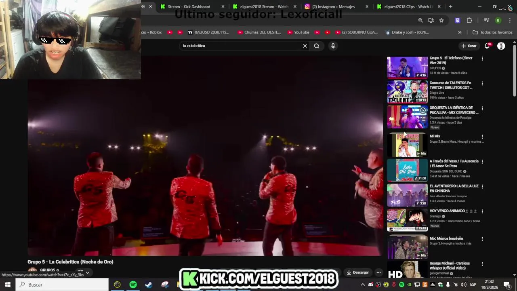Open options for Mix Música brasileña
This screenshot has height=291, width=517.
(x=482, y=239)
